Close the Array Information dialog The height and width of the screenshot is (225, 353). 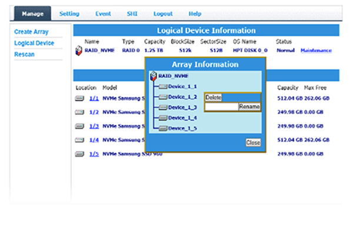pyautogui.click(x=253, y=142)
